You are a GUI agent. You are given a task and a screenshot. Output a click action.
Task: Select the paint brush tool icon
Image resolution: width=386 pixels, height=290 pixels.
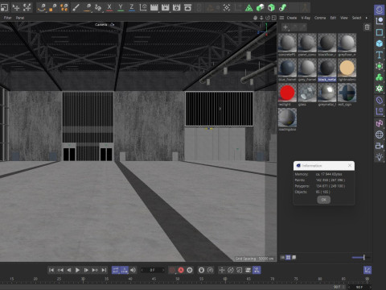point(76,7)
